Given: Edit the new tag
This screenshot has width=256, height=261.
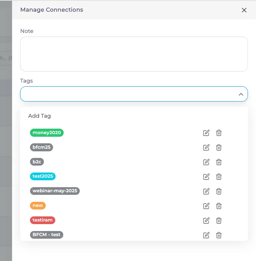Looking at the screenshot, I should click(x=206, y=206).
